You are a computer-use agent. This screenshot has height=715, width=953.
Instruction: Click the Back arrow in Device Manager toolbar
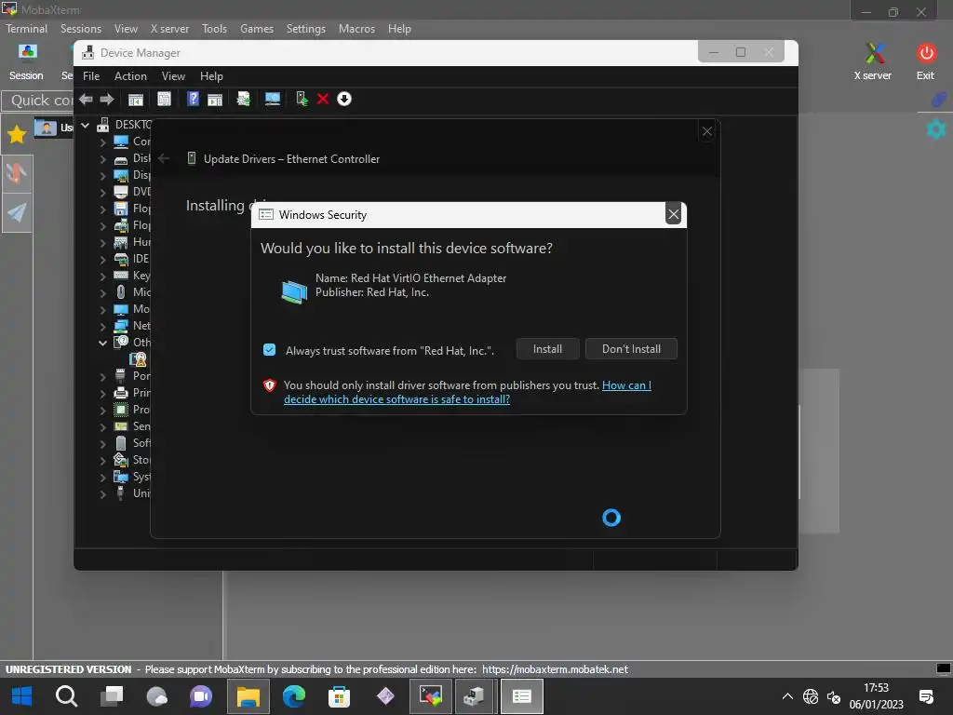point(87,99)
